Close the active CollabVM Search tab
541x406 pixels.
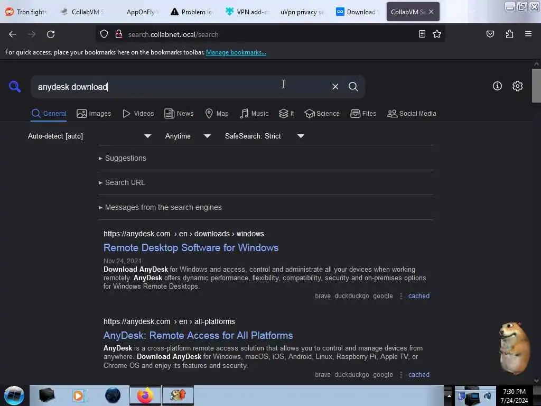431,12
